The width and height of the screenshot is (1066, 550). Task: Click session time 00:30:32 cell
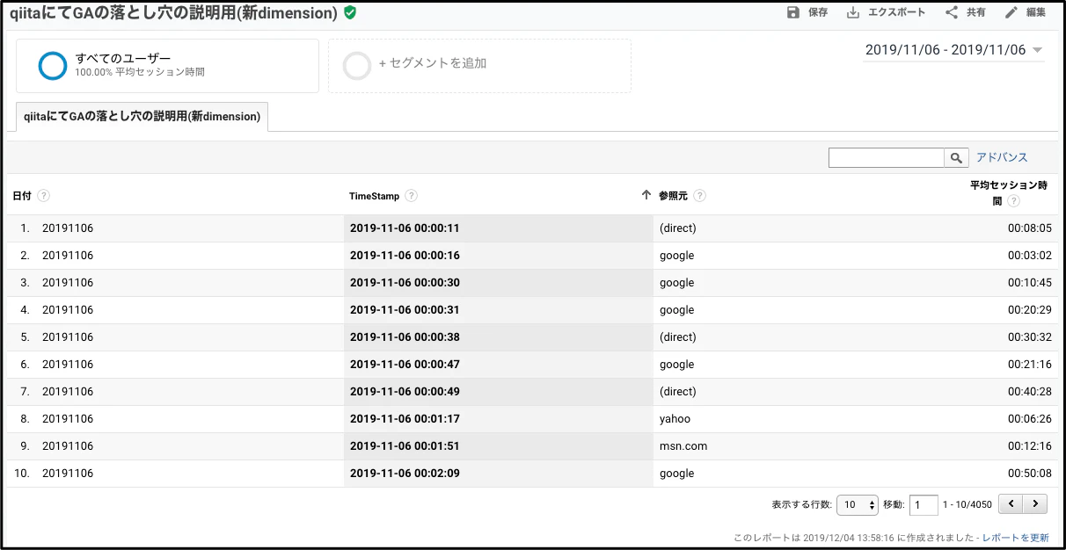pos(1030,337)
